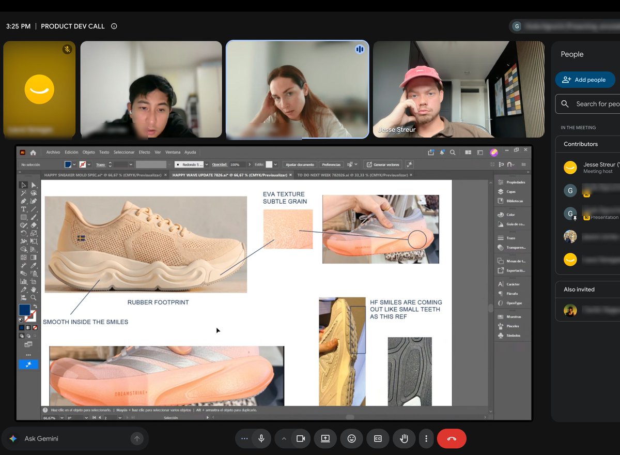Open the emoji reactions button
Viewport: 620px width, 455px height.
pos(351,438)
